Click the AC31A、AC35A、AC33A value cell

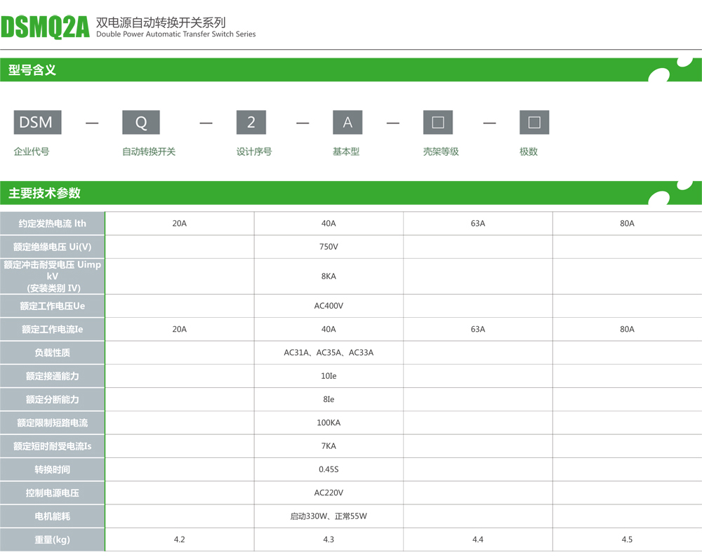(x=329, y=353)
